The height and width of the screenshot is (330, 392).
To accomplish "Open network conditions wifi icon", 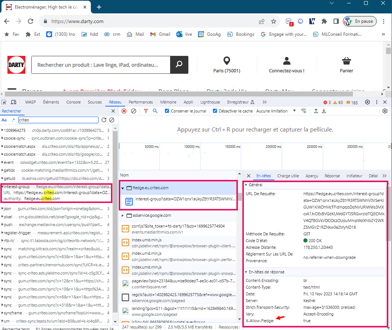I will 303,111.
